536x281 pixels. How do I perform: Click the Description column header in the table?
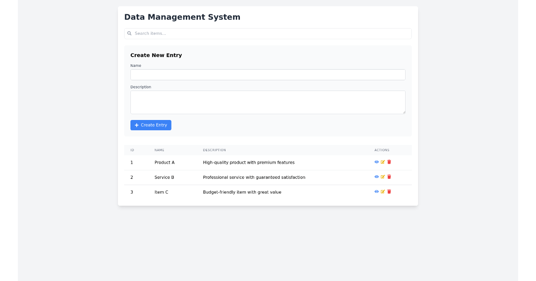214,150
